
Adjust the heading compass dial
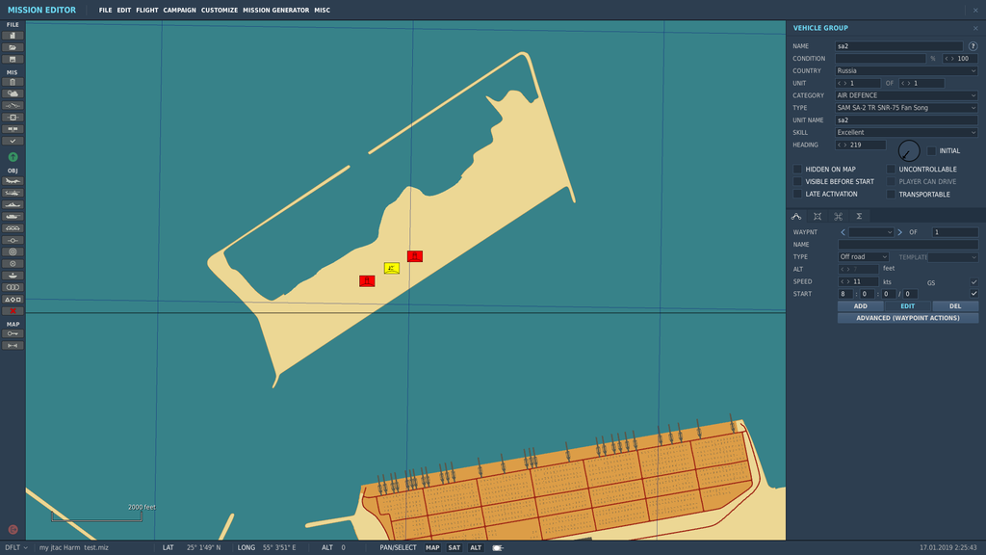(908, 151)
